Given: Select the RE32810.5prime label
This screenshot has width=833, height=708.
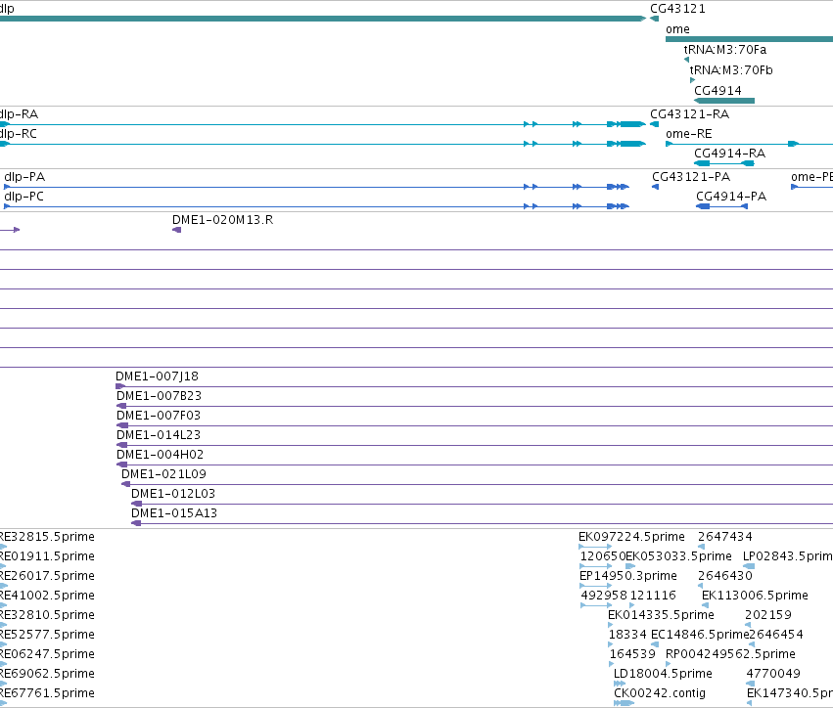Looking at the screenshot, I should 47,615.
